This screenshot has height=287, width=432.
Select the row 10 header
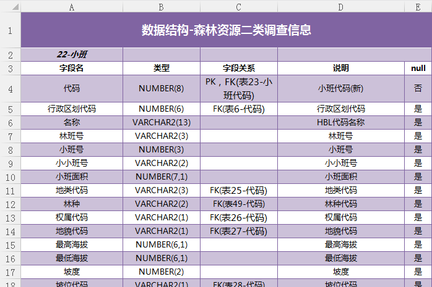10,177
